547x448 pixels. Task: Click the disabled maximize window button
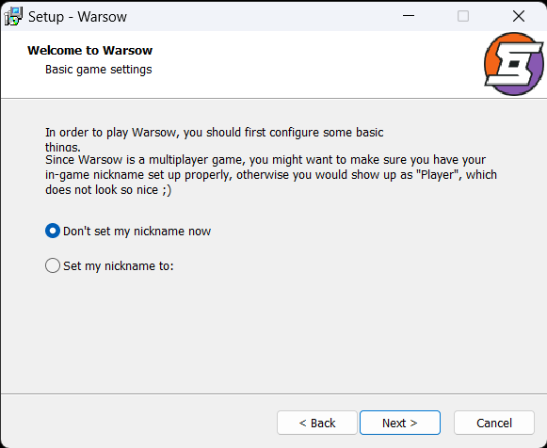point(463,16)
